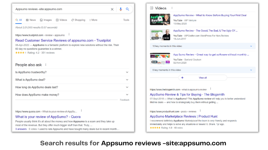Switch to the Images tab

46,20
